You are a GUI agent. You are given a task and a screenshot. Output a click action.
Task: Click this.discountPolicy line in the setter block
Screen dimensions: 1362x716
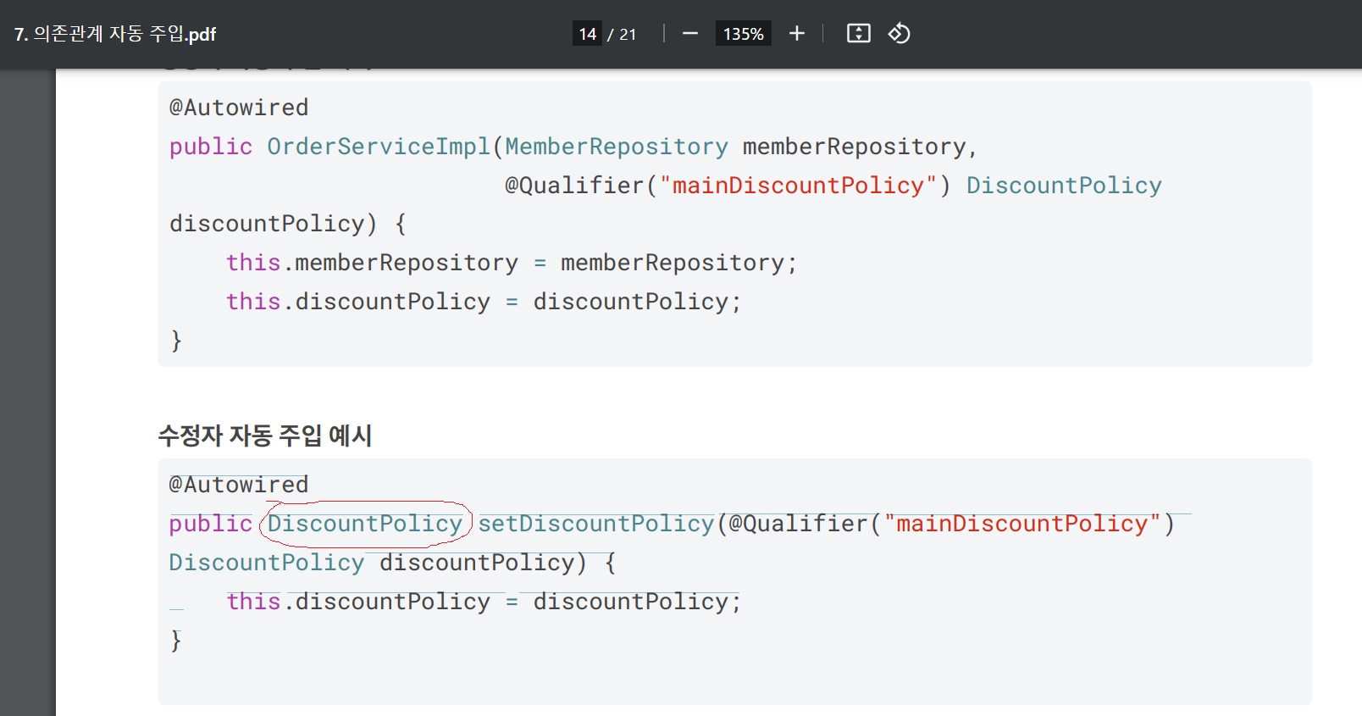pyautogui.click(x=484, y=602)
